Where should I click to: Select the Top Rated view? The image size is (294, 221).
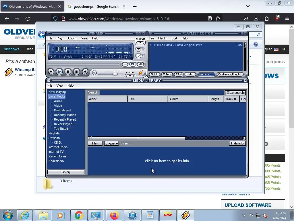61,129
